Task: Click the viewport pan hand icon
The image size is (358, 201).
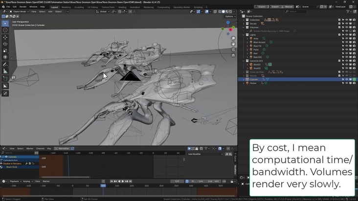Action: 233,44
